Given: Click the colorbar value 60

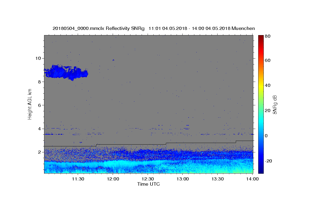Looking at the screenshot, I should coord(268,60).
